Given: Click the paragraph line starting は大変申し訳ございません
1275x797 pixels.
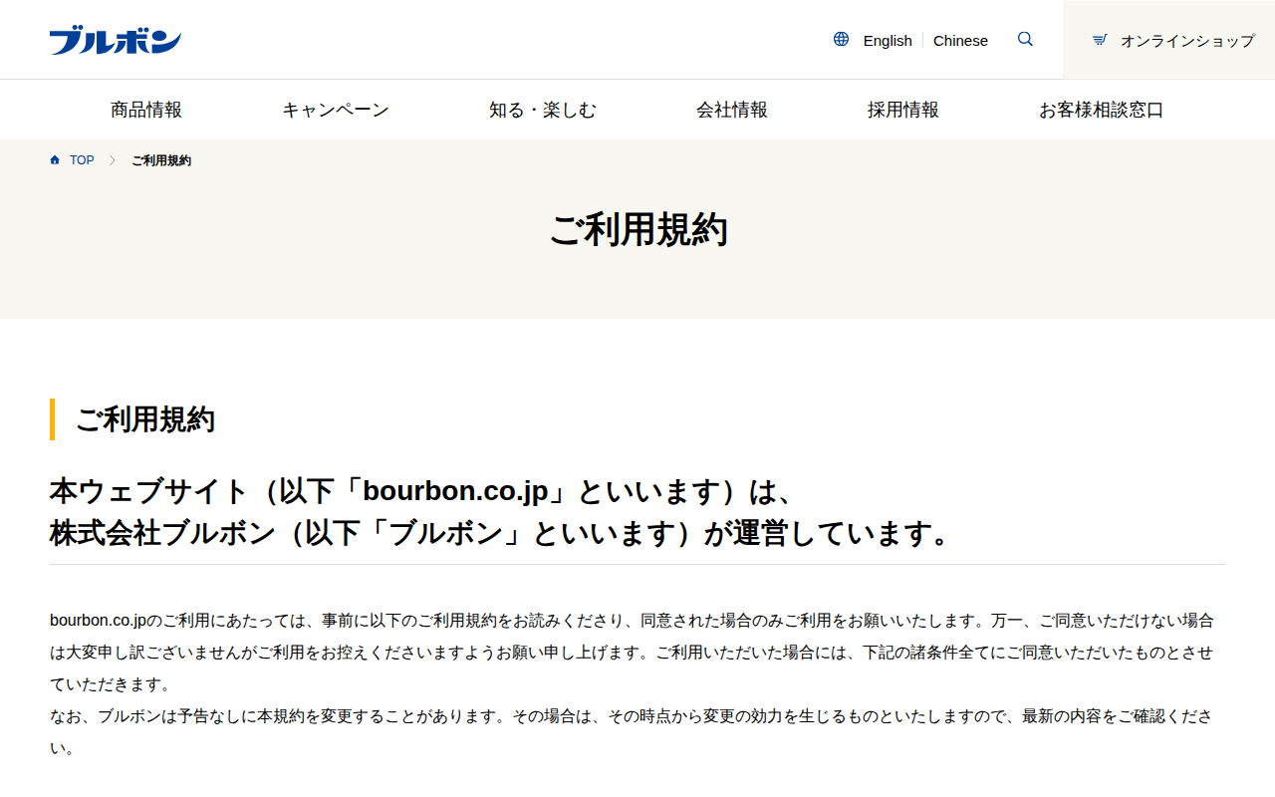Looking at the screenshot, I should (x=632, y=653).
